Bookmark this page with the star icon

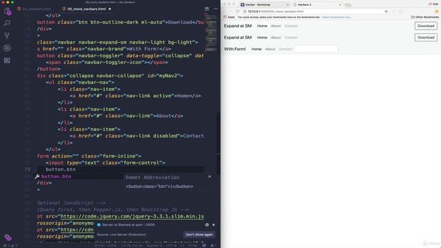tap(386, 12)
